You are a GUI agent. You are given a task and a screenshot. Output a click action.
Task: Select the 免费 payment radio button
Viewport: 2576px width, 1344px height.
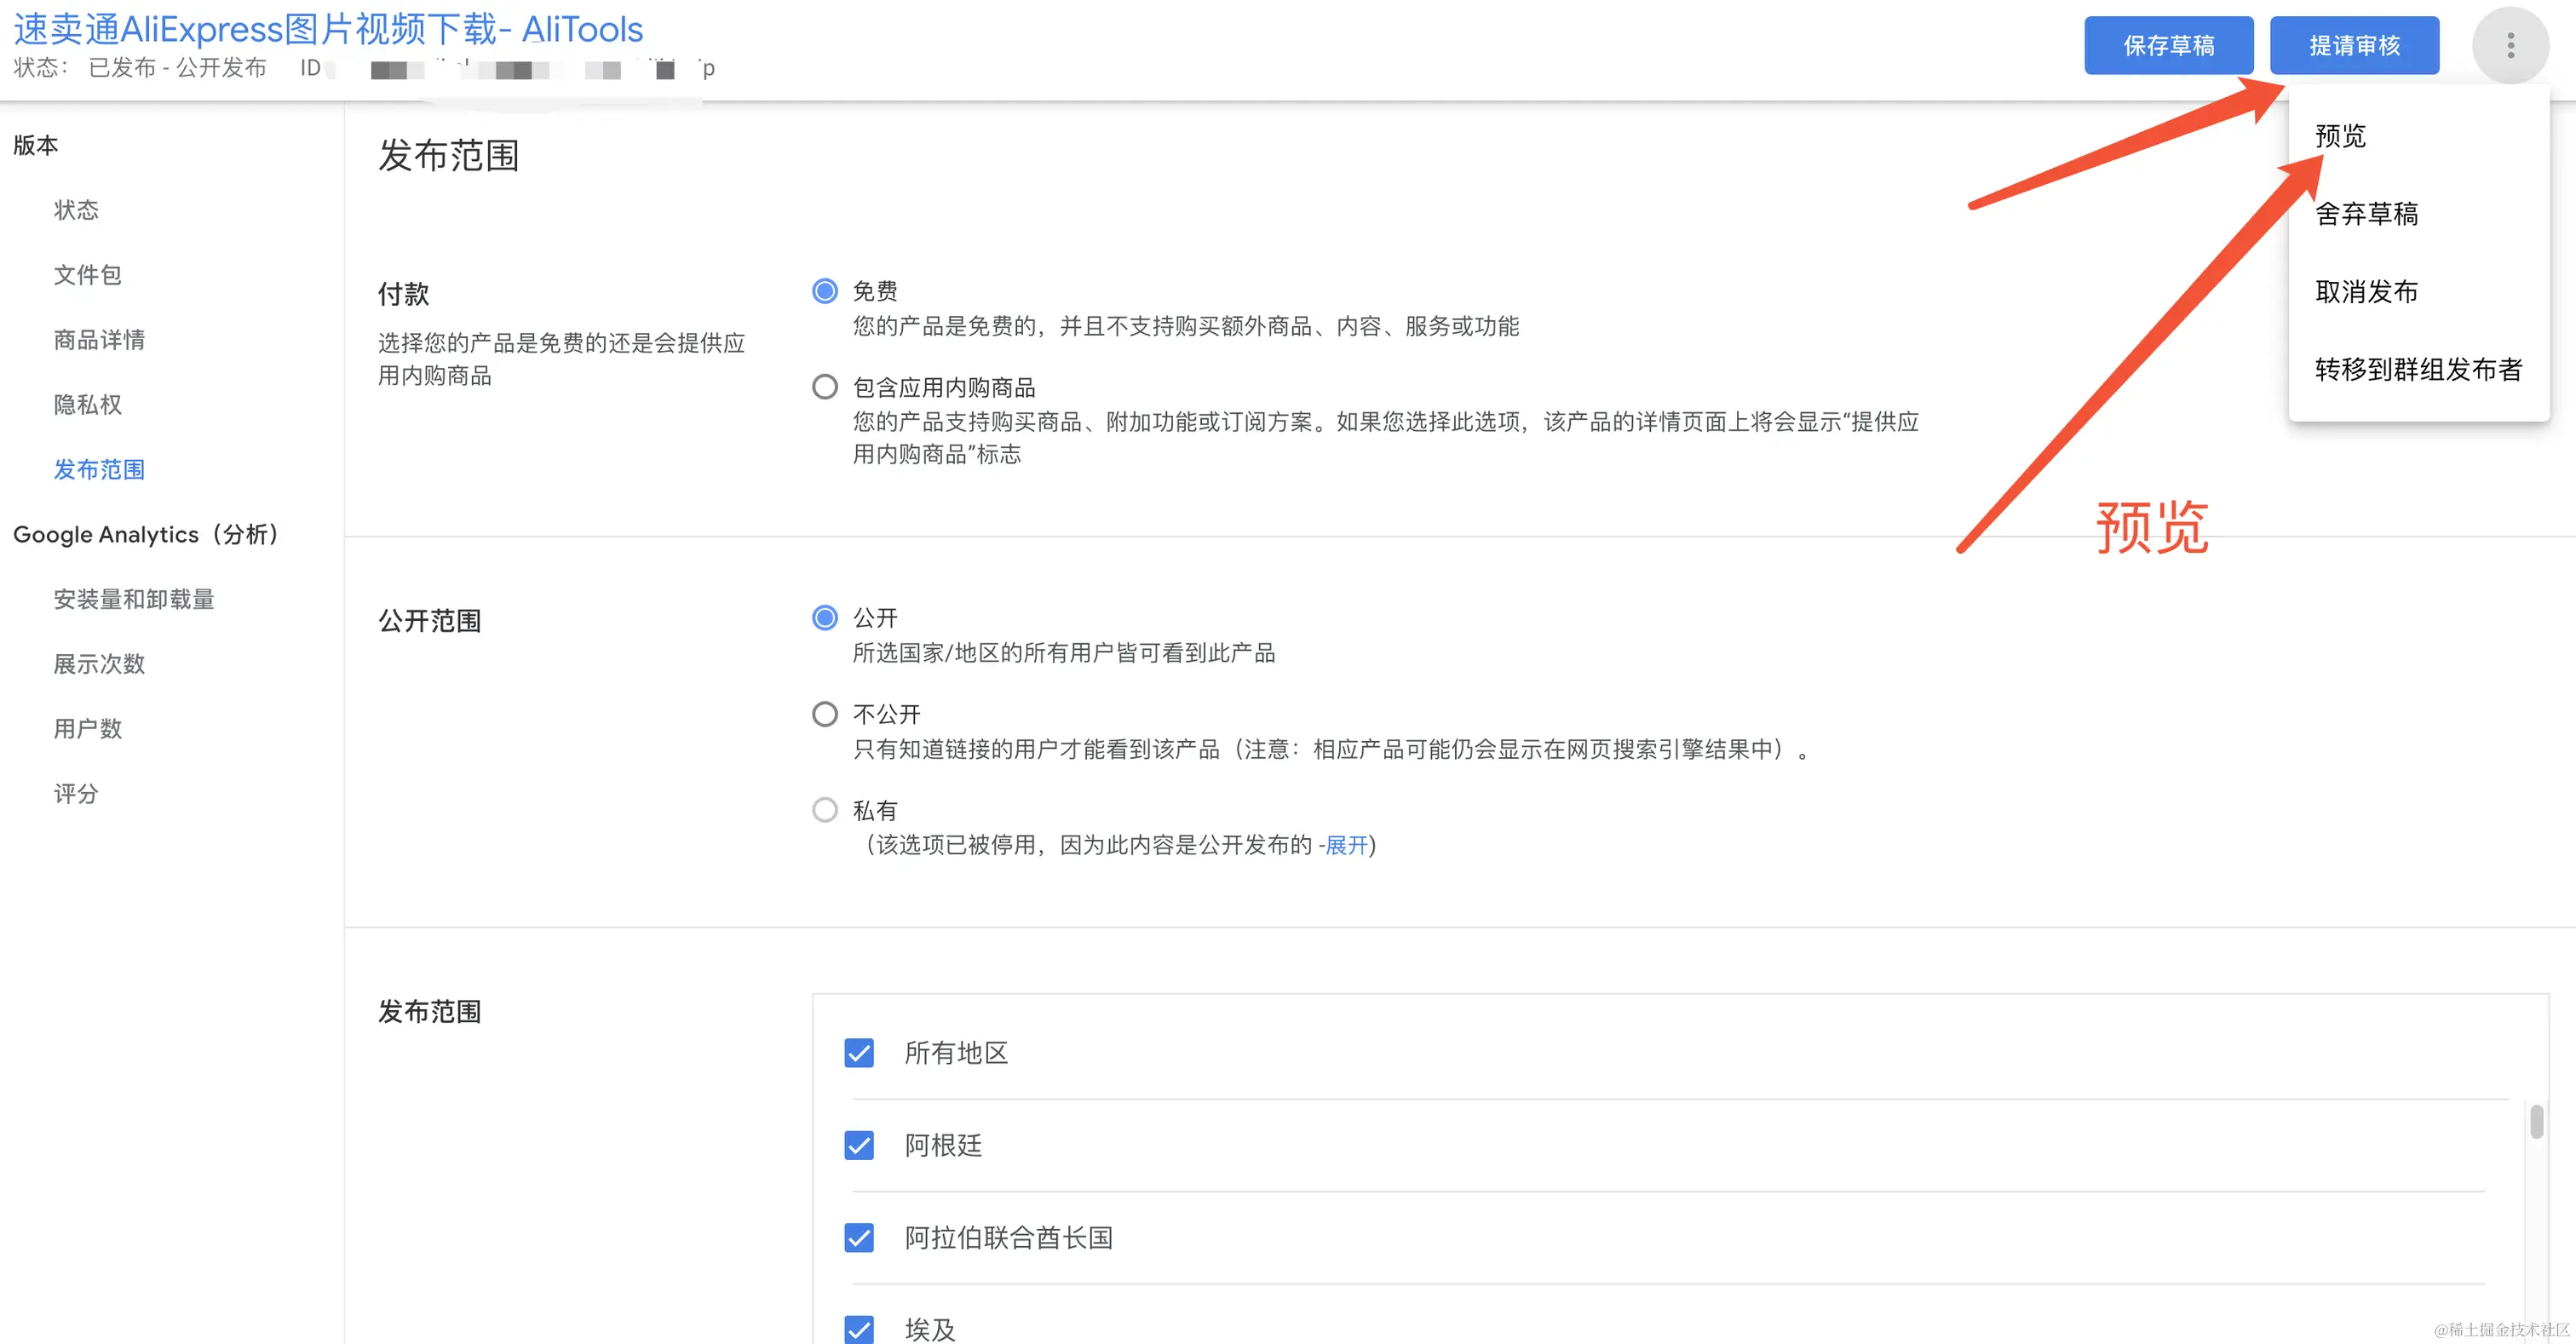coord(825,291)
